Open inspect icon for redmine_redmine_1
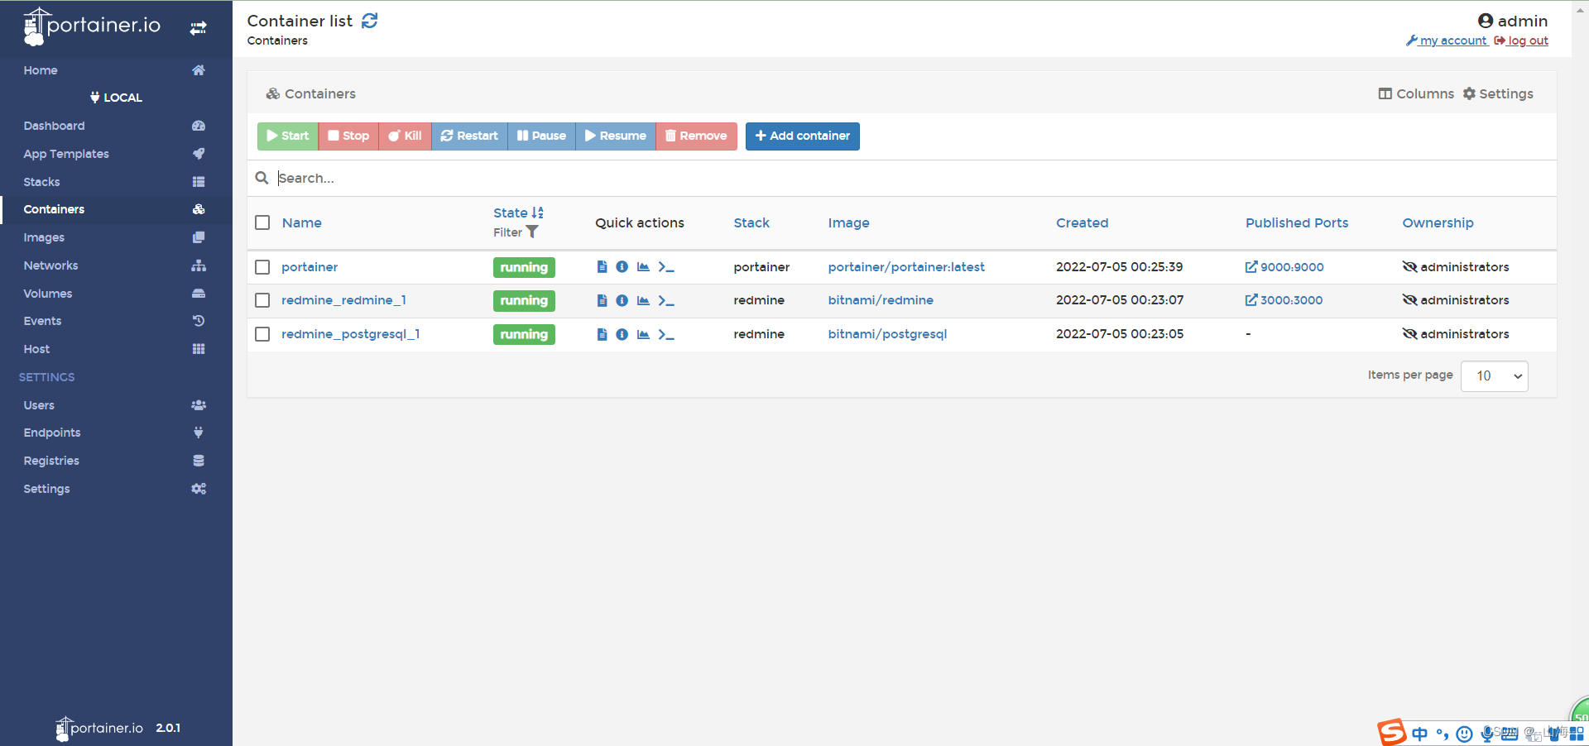Image resolution: width=1589 pixels, height=746 pixels. tap(622, 300)
